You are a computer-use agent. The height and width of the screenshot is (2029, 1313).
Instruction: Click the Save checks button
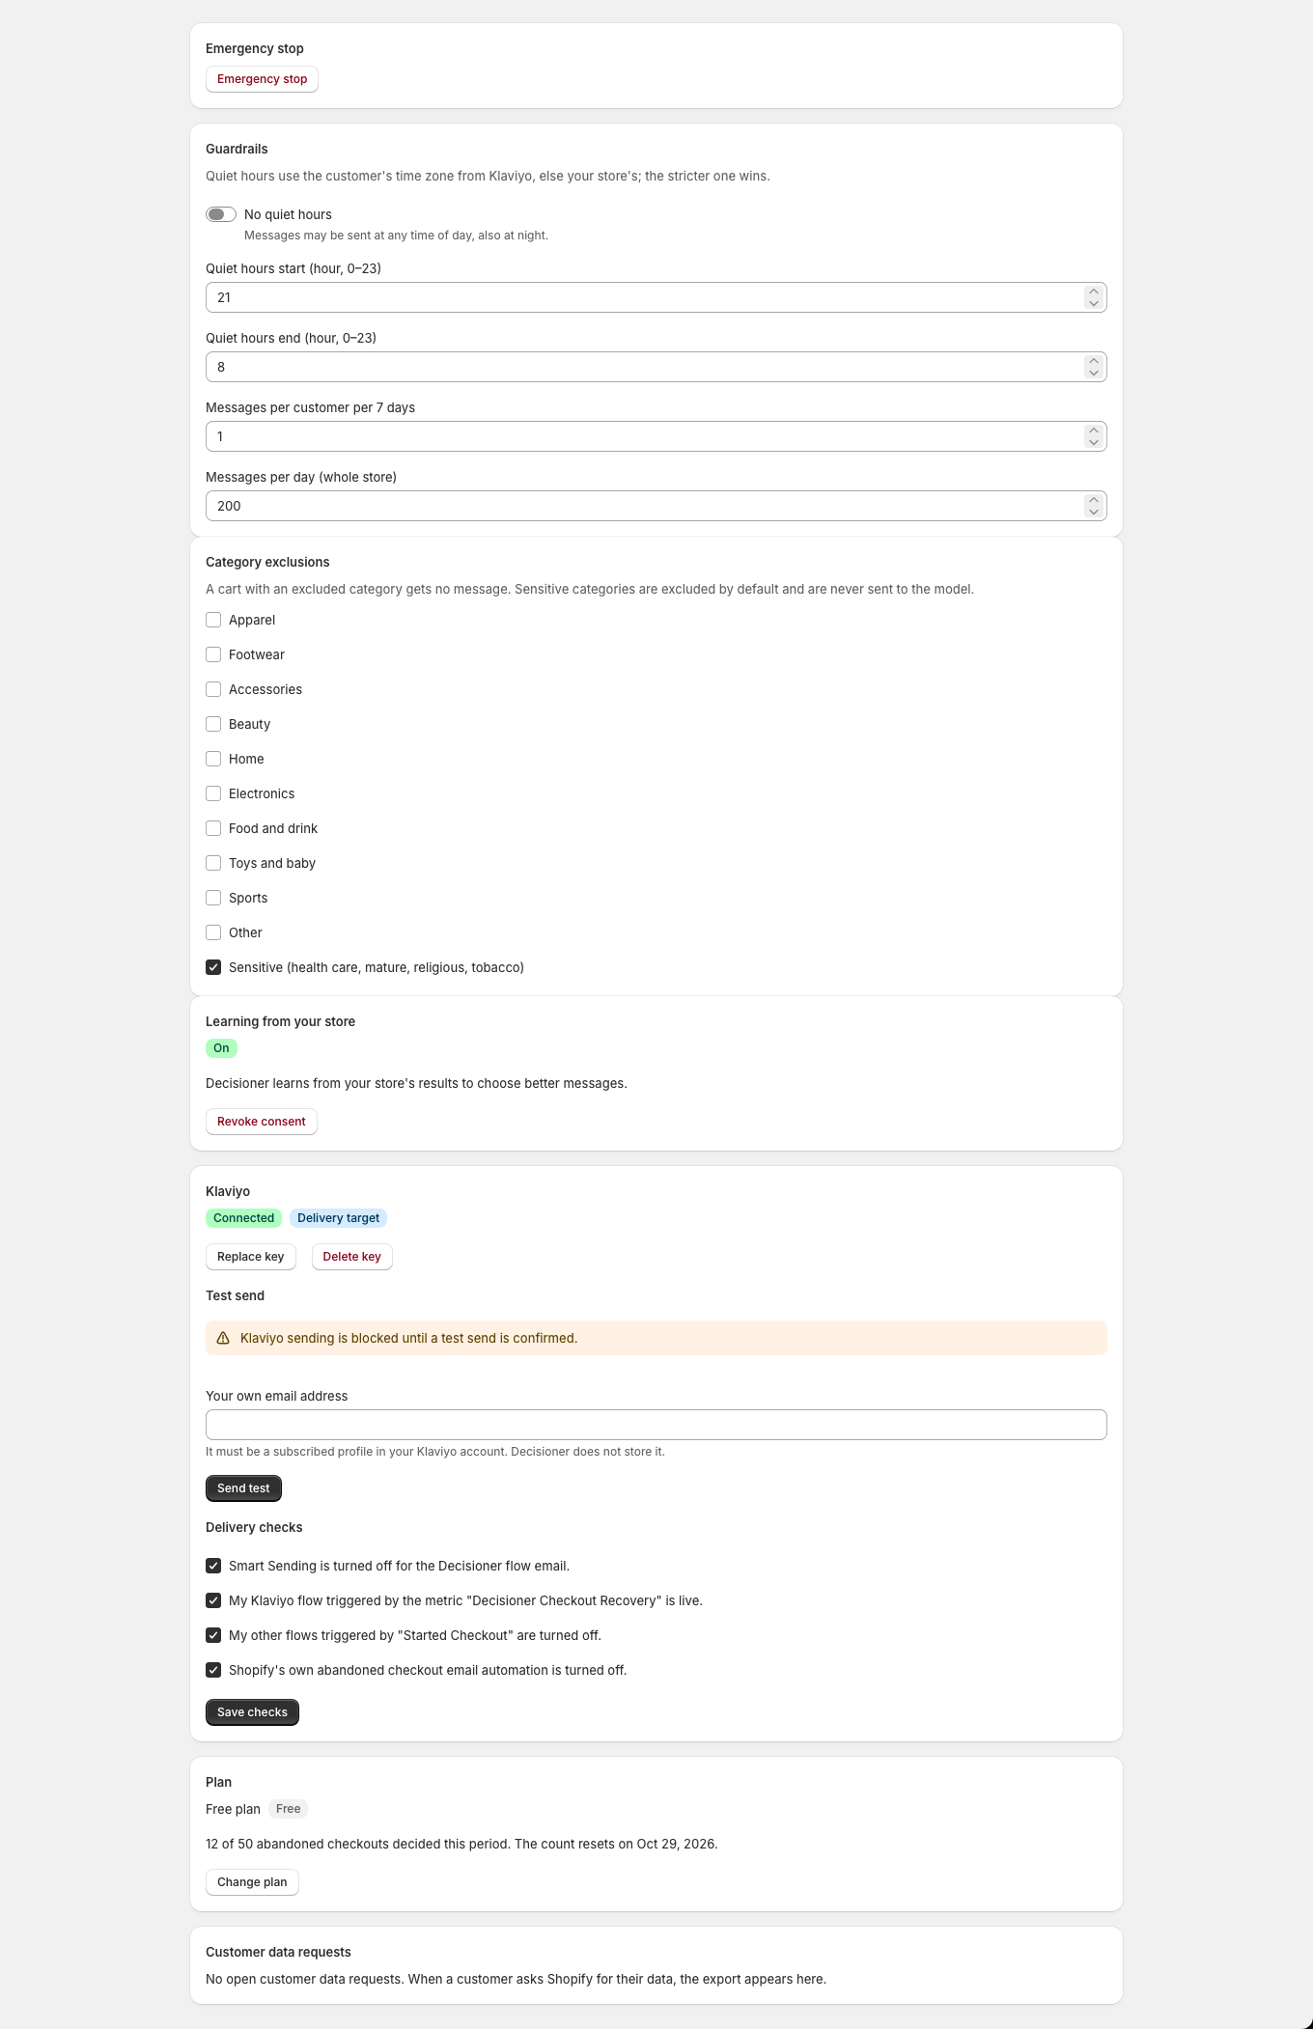point(252,1712)
